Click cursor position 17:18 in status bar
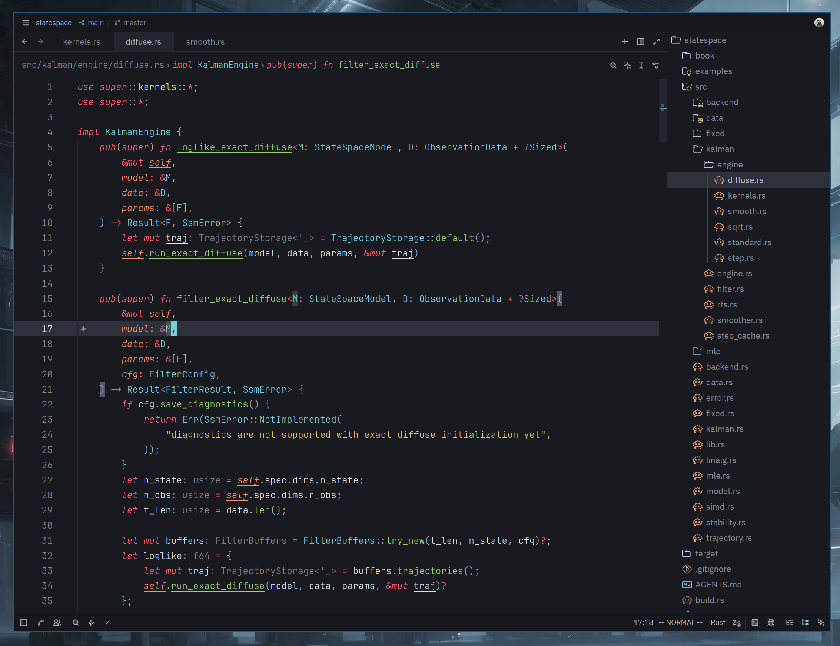Viewport: 840px width, 646px height. 643,622
